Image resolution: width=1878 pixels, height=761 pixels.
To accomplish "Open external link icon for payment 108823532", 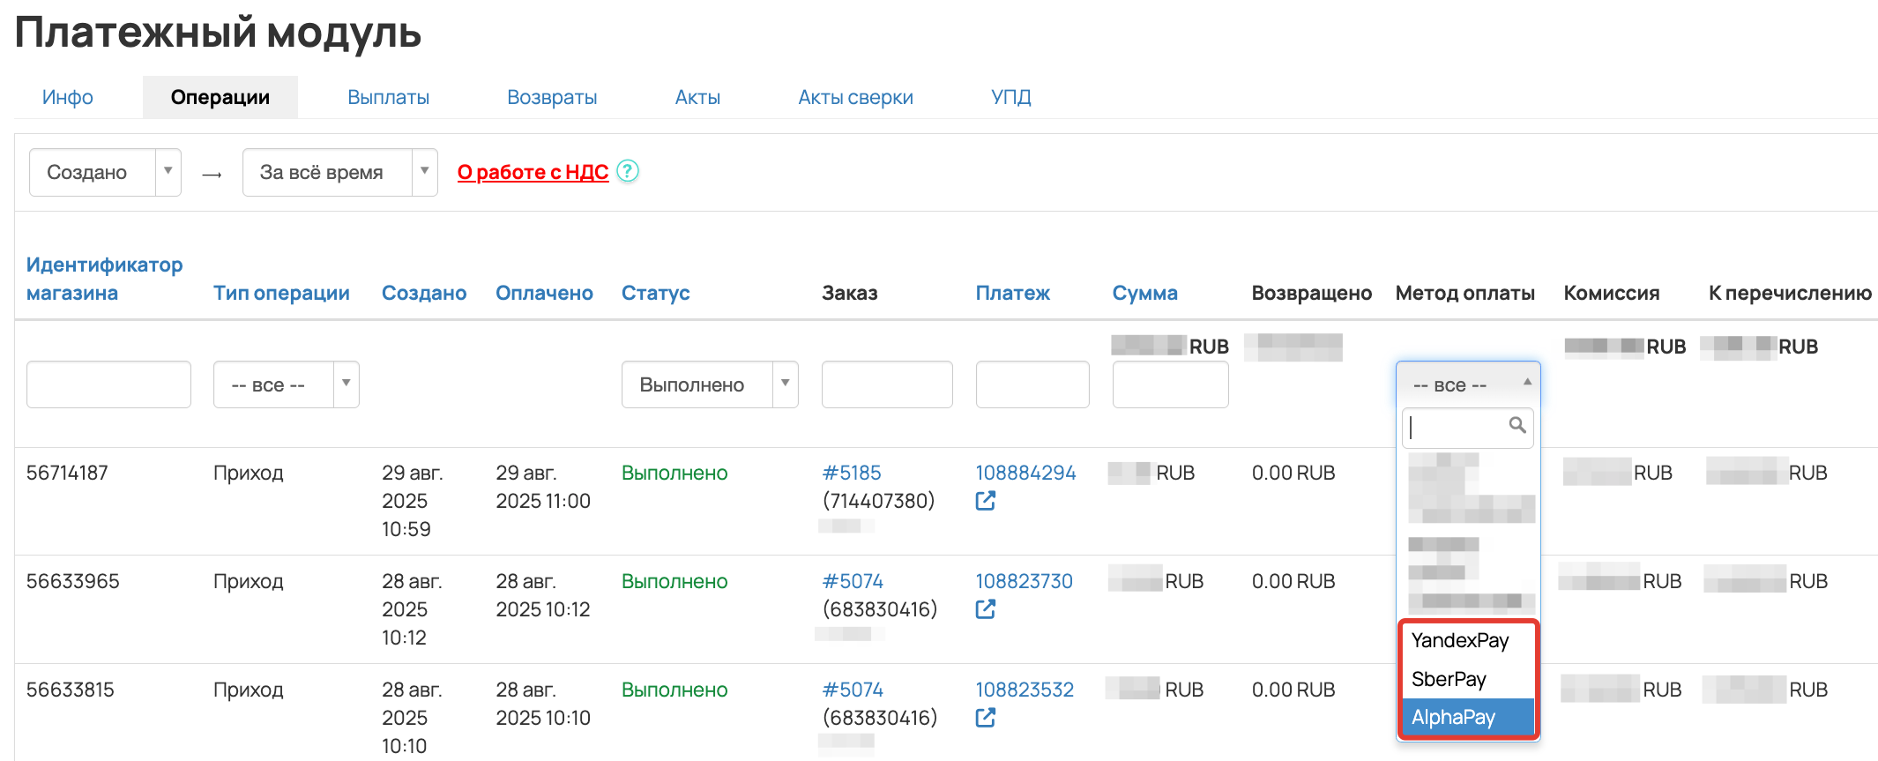I will click(986, 718).
